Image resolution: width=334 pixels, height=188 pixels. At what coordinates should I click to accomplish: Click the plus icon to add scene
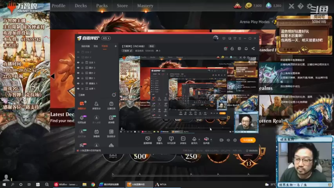tap(116, 46)
